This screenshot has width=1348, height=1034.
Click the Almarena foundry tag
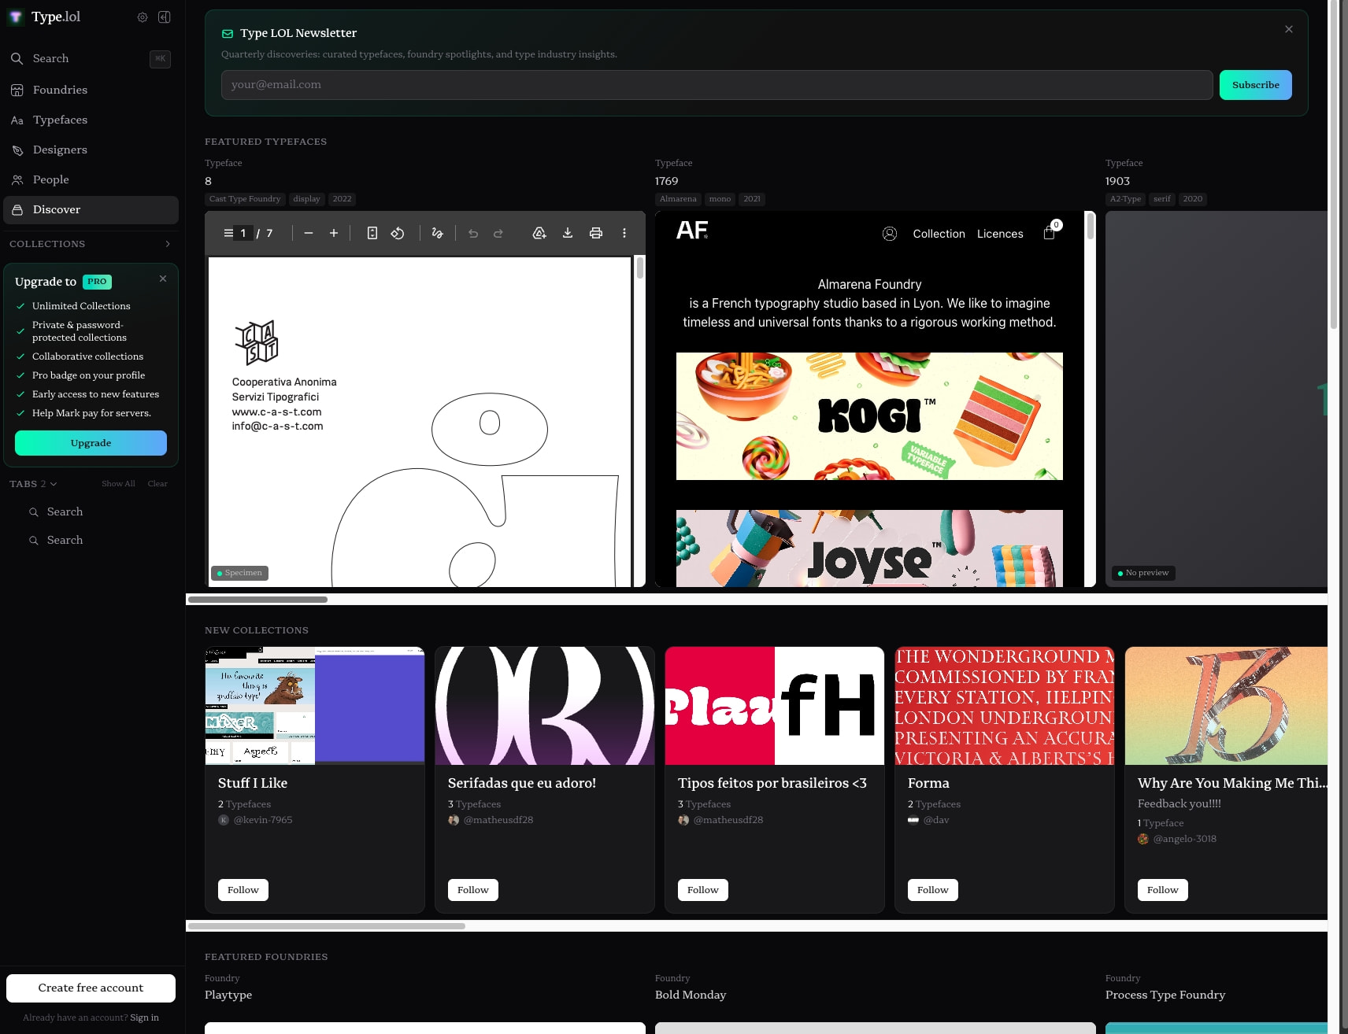pos(678,199)
